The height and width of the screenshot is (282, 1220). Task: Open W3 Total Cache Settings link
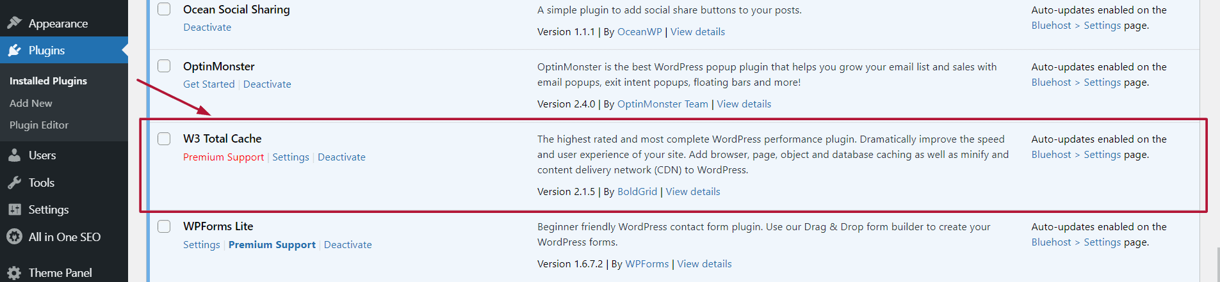(291, 157)
